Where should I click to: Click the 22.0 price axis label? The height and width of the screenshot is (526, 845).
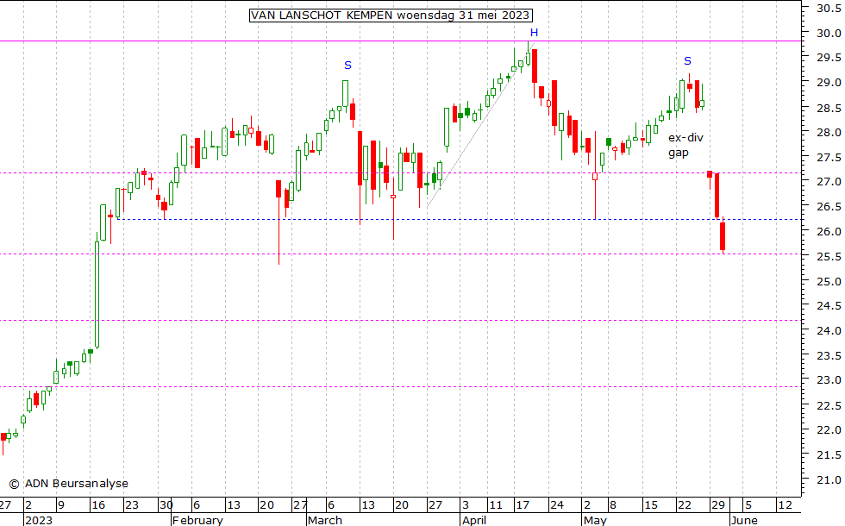click(x=829, y=430)
